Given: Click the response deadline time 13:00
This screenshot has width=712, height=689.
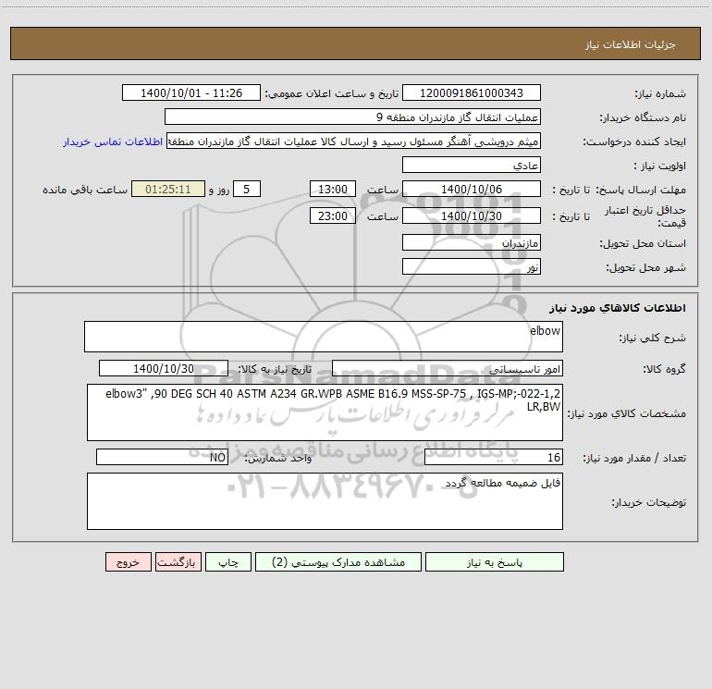Looking at the screenshot, I should pyautogui.click(x=332, y=189).
